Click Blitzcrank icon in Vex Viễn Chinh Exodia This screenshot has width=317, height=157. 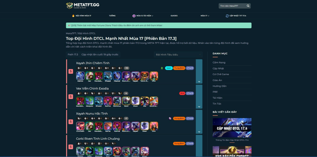(154, 101)
